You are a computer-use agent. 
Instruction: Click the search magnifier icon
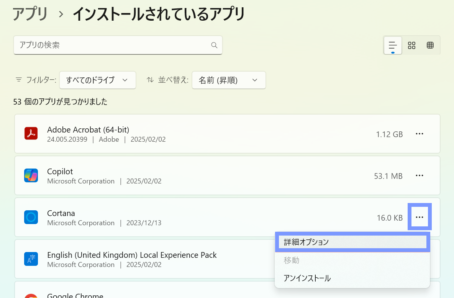coord(214,45)
